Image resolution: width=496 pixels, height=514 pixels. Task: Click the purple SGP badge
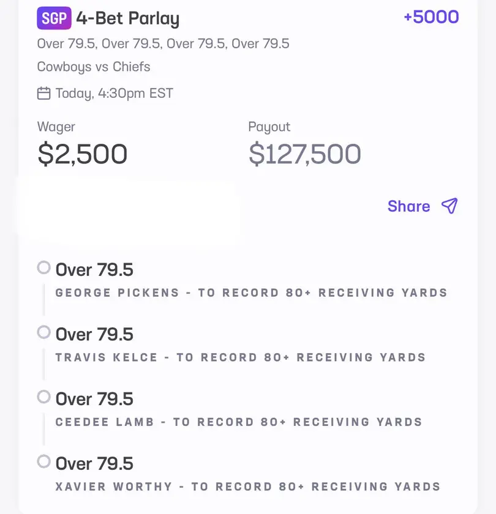point(54,18)
